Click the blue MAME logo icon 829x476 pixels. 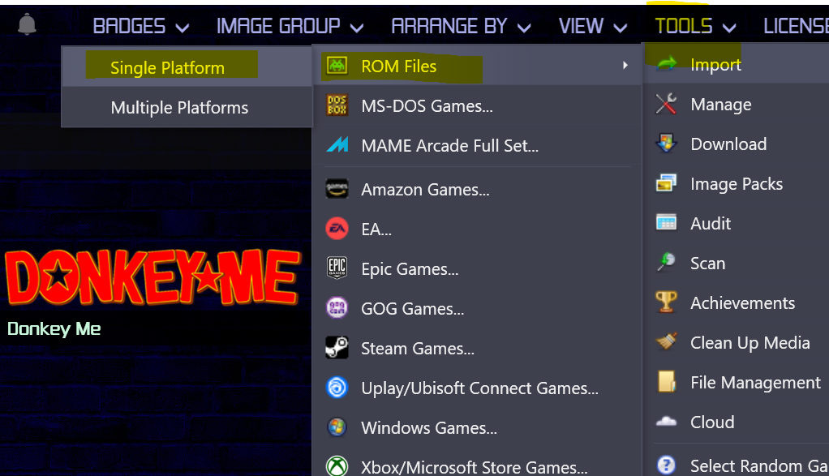(337, 145)
